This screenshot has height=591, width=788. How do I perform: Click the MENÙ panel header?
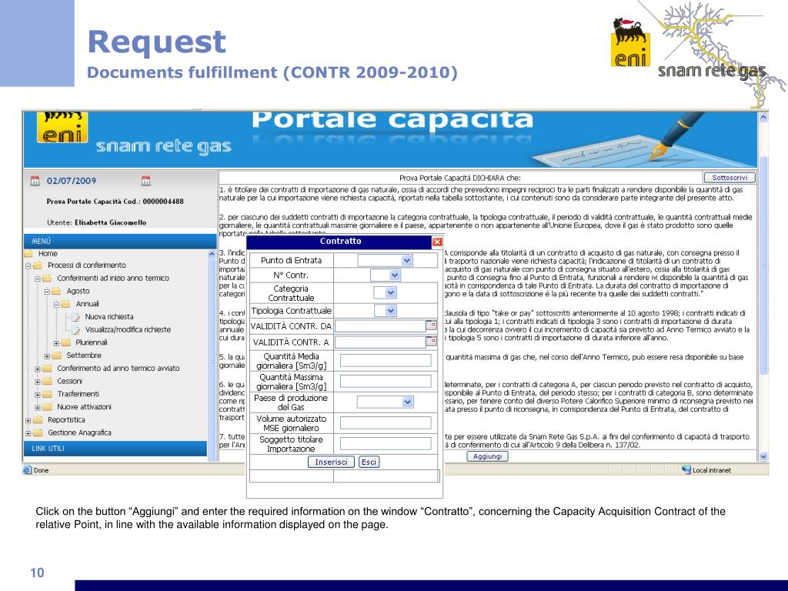coord(120,241)
